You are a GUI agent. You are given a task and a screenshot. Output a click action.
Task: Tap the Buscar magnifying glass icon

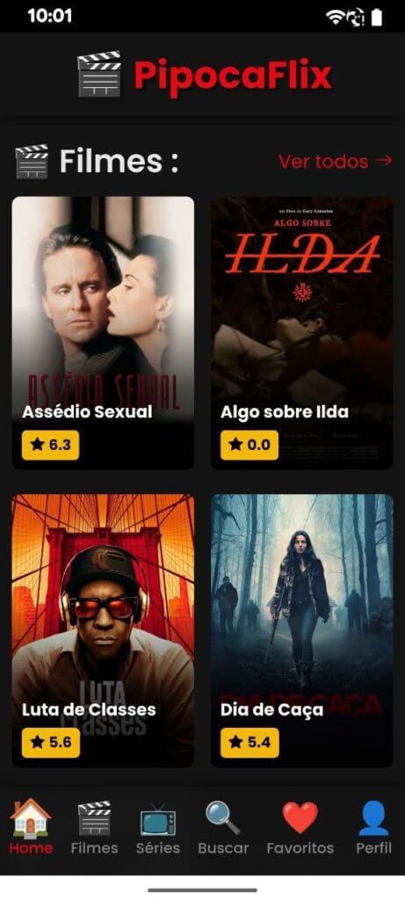223,818
